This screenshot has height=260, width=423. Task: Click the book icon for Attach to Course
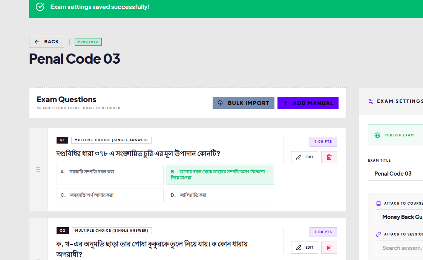379,203
